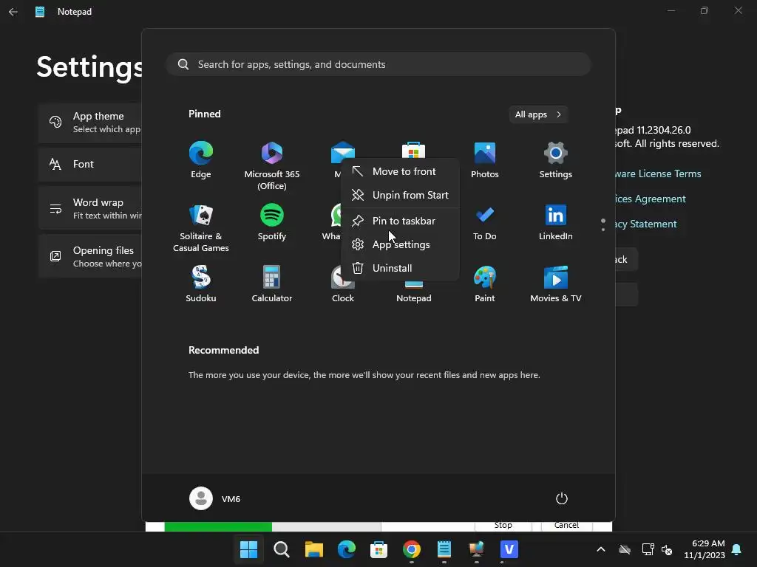Launch the Calculator app
The height and width of the screenshot is (567, 757).
[x=272, y=284]
